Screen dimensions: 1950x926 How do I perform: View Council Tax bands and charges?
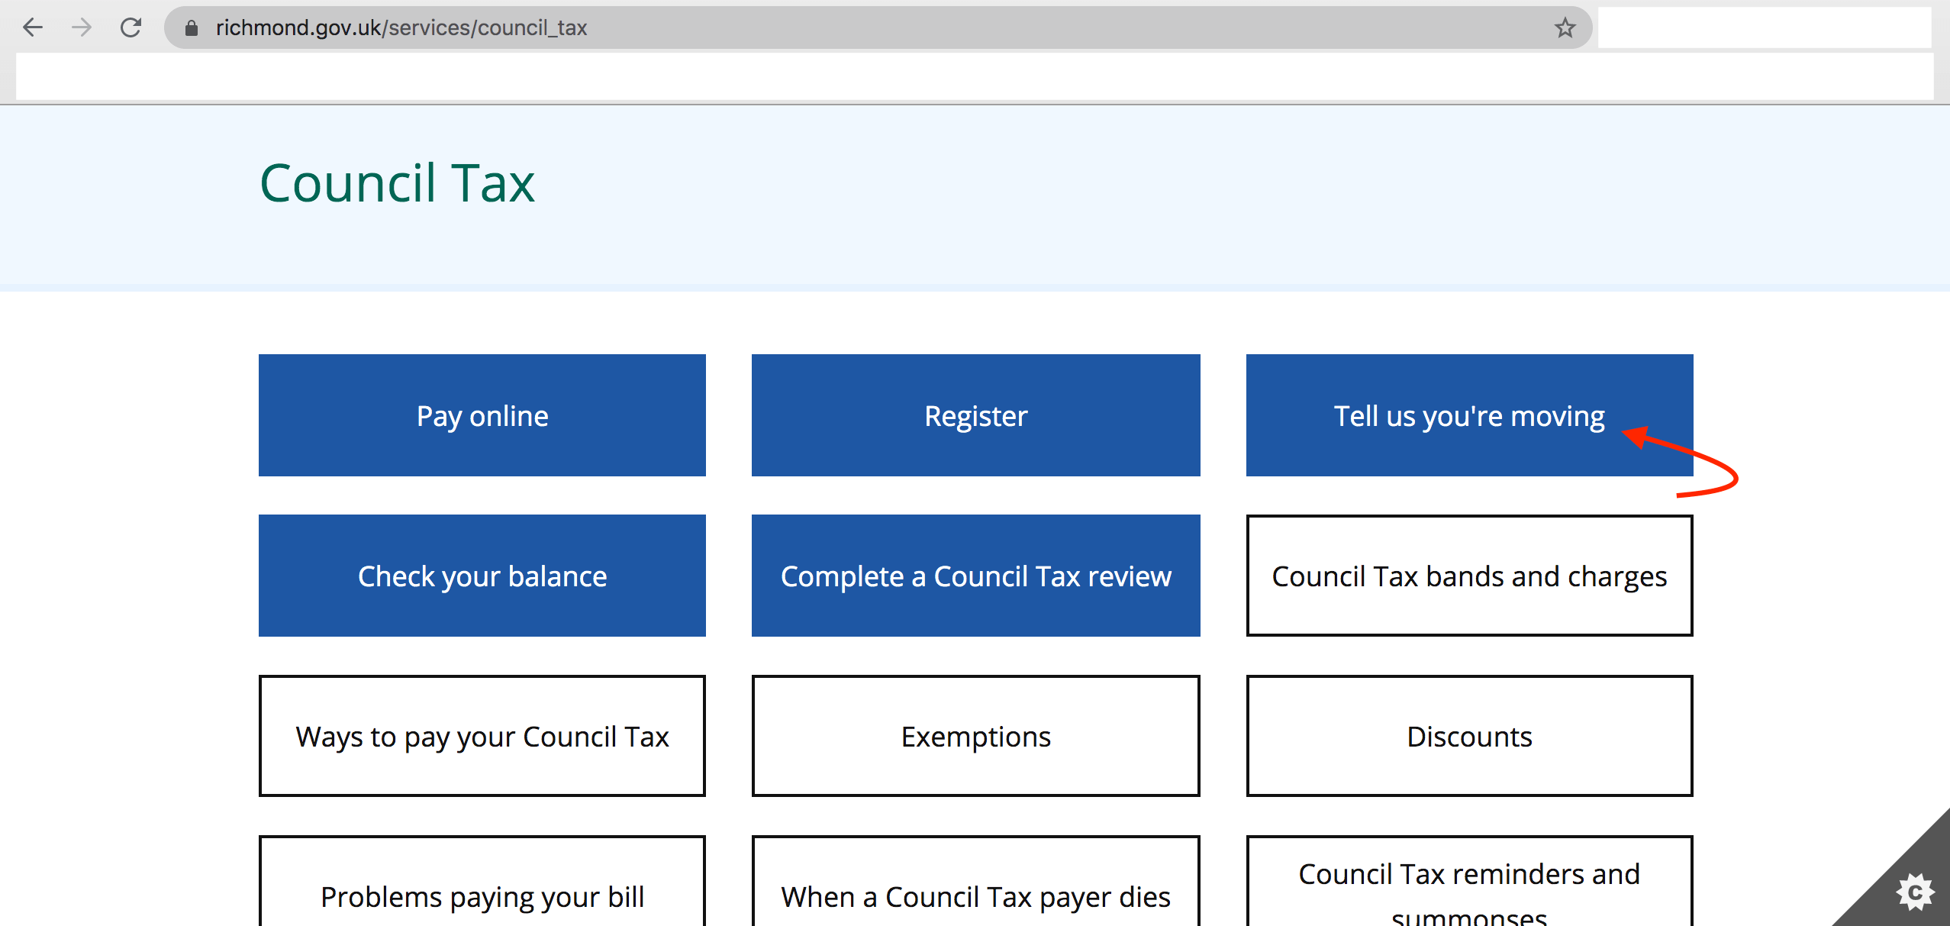pyautogui.click(x=1468, y=576)
